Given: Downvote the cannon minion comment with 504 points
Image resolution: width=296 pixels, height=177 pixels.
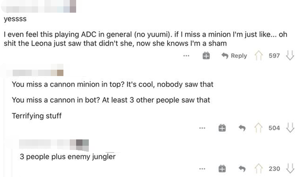Looking at the screenshot, I should pos(290,128).
